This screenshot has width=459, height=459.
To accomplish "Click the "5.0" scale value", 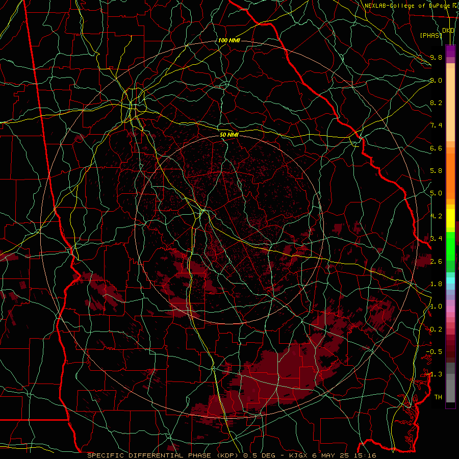I will point(436,193).
